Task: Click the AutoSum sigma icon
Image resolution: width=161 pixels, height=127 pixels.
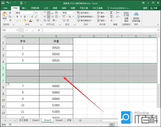Action: (111, 12)
